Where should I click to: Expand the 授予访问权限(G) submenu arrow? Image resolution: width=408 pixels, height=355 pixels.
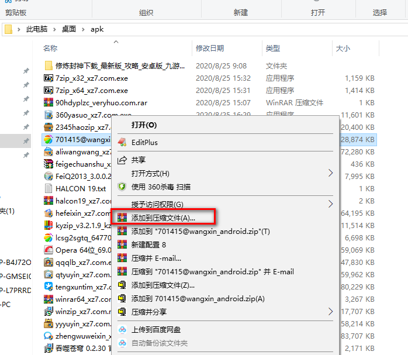(x=330, y=204)
